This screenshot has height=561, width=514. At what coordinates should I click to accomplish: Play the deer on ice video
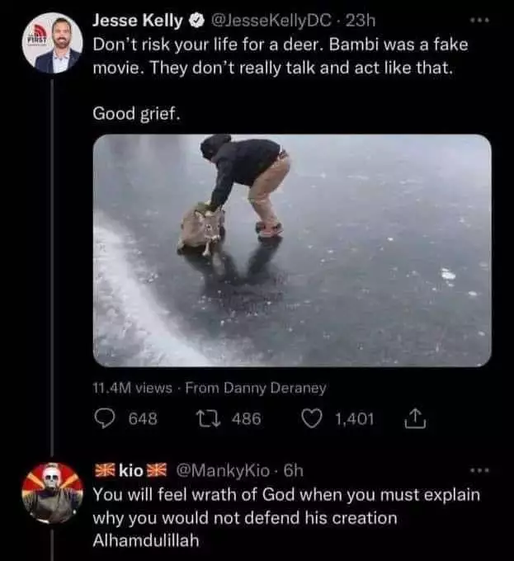tap(292, 251)
